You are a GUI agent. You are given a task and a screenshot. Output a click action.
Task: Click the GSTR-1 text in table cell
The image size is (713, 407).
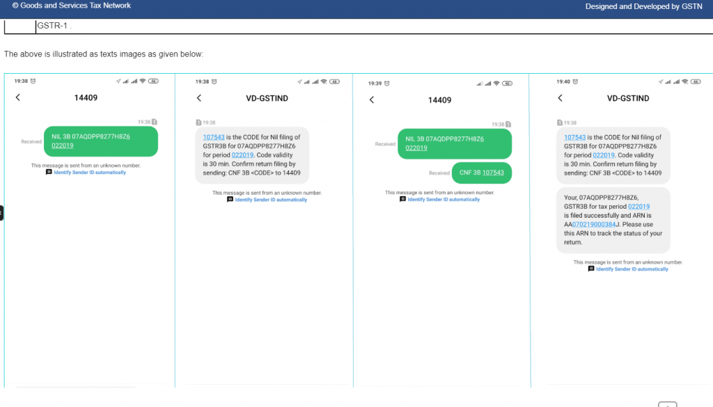tap(52, 26)
